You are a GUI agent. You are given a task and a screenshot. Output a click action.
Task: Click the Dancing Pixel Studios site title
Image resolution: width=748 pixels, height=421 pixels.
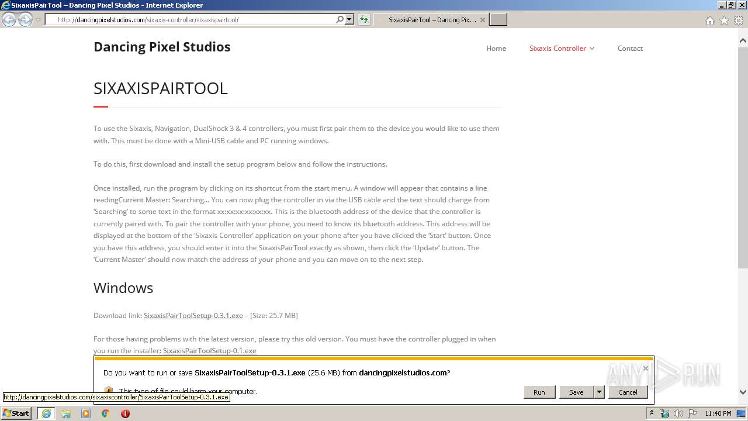(x=162, y=47)
